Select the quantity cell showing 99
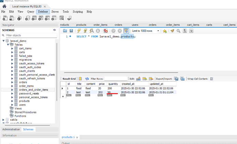Viewport: 237px width, 144px height. (x=113, y=92)
